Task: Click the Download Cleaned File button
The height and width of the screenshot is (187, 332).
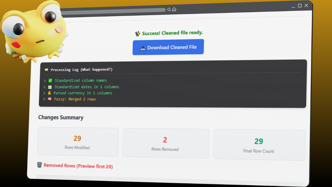Action: (x=168, y=47)
